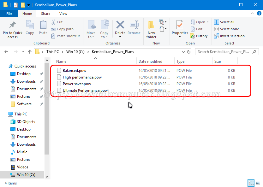Click the Back navigation arrow
The height and width of the screenshot is (187, 263).
tap(6, 52)
